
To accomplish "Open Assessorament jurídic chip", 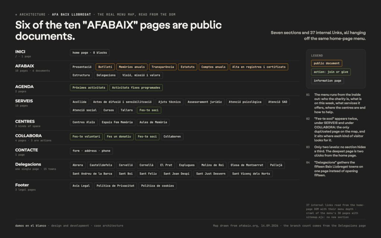I will 205,102.
